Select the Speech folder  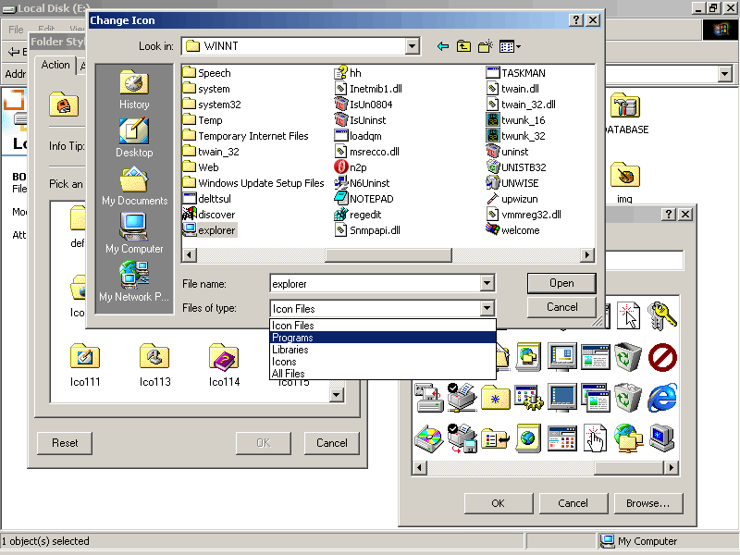pos(207,73)
